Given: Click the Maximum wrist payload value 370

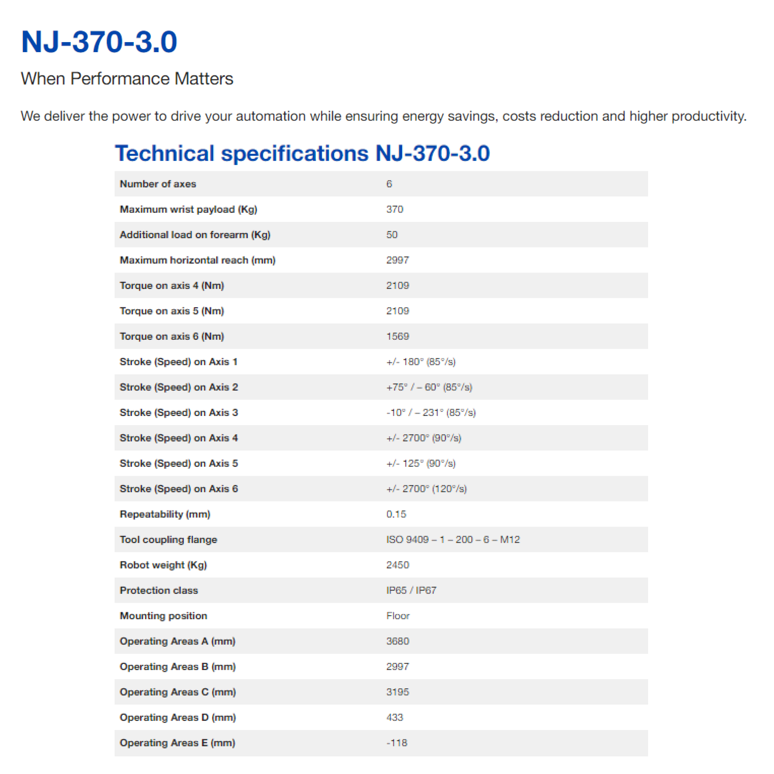Looking at the screenshot, I should (395, 209).
